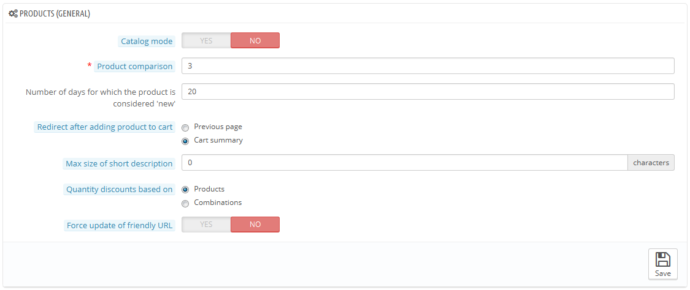Focus the Product comparison input field

[x=427, y=66]
